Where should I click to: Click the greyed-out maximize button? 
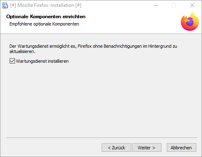click(174, 5)
